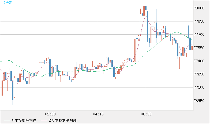This screenshot has width=210, height=124.
Task: Click the 77400 price axis label
Action: point(199,61)
